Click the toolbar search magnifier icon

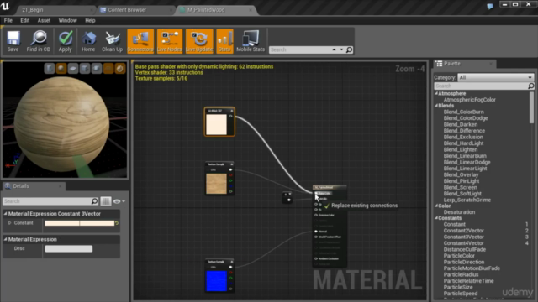click(x=350, y=50)
